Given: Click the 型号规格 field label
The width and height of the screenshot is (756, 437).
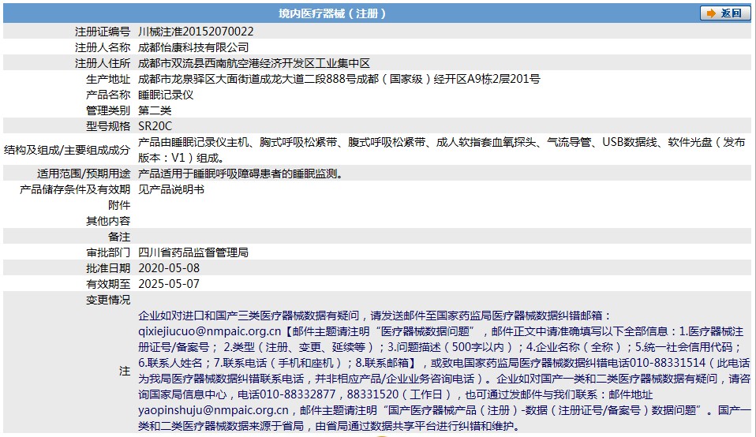Looking at the screenshot, I should 108,126.
